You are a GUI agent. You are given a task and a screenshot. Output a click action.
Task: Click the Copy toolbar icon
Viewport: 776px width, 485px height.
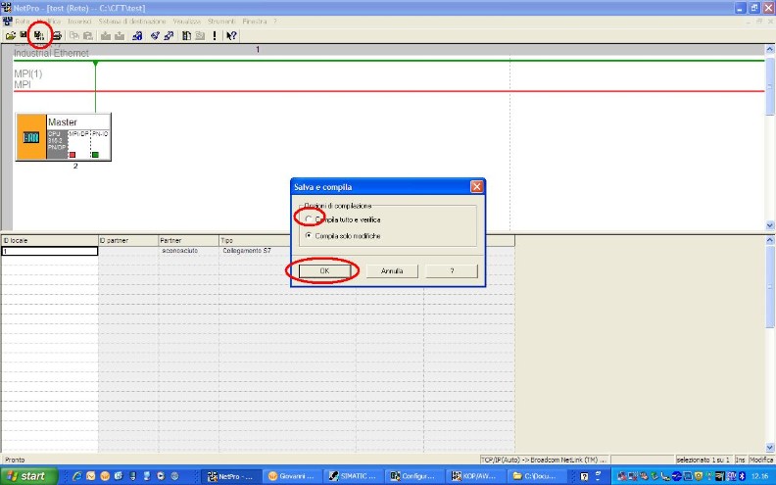(x=74, y=35)
